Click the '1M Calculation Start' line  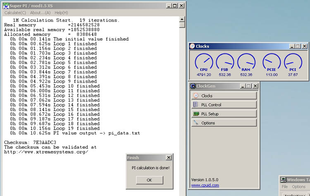(66, 20)
